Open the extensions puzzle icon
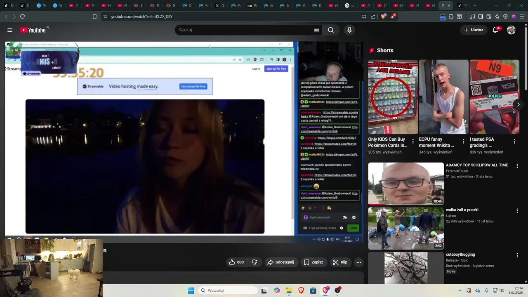 451,16
